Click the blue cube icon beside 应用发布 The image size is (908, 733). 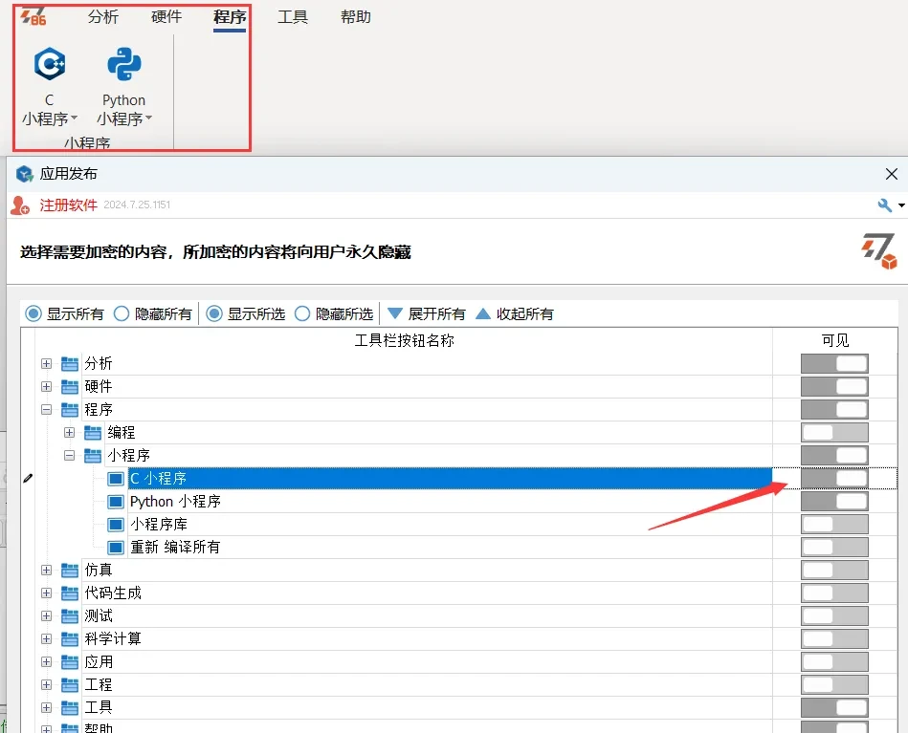pyautogui.click(x=22, y=173)
